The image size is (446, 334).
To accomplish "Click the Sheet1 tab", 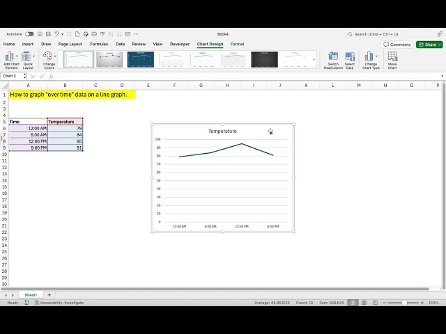I will coord(31,295).
